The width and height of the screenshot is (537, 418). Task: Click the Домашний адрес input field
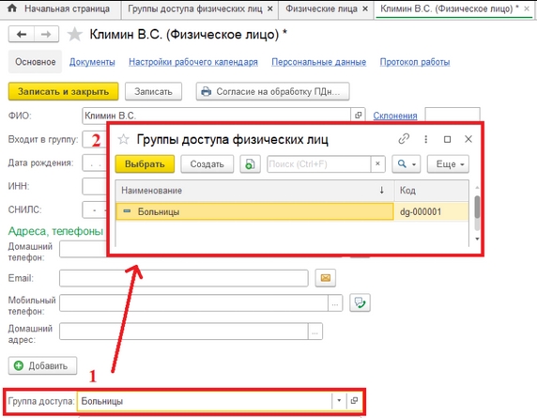point(184,332)
